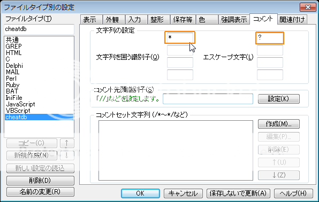Select VBScript in the file type list
Viewport: 319px width, 202px height.
pyautogui.click(x=39, y=111)
